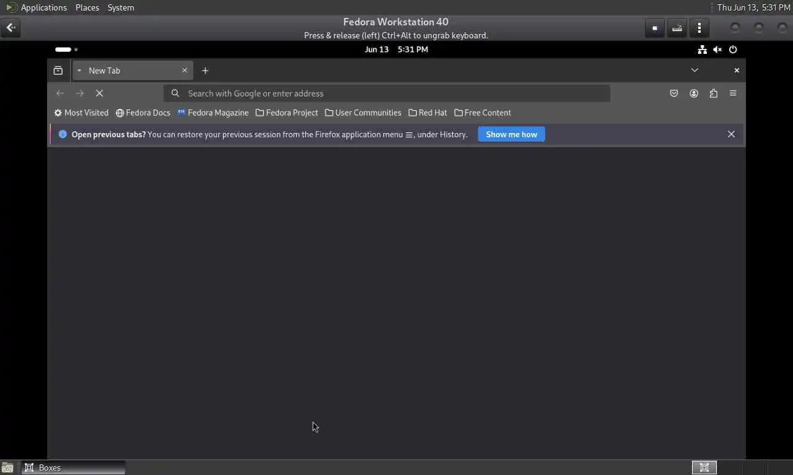Click the Show me how button
Viewport: 793px width, 475px height.
511,134
